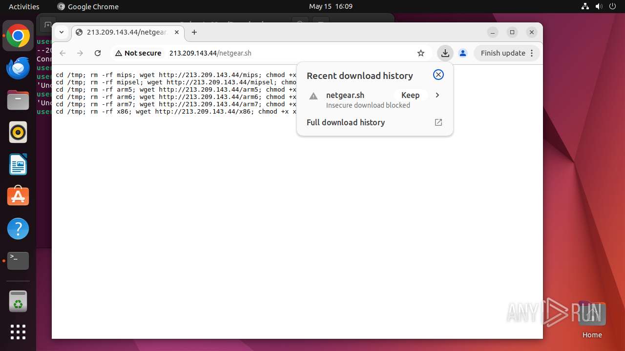Open Rhythmbox music player in the dock
The width and height of the screenshot is (625, 351).
(18, 132)
